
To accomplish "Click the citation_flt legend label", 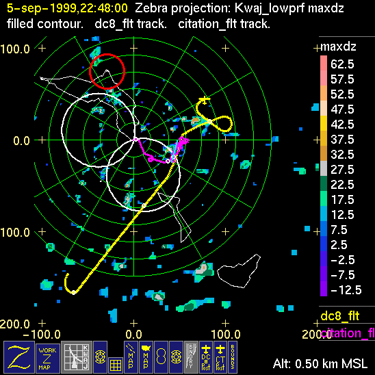I will click(348, 333).
